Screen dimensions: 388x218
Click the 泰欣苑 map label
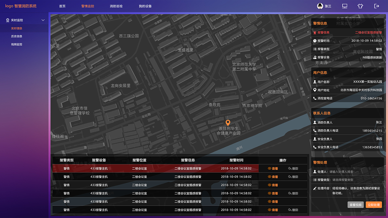coord(215,105)
